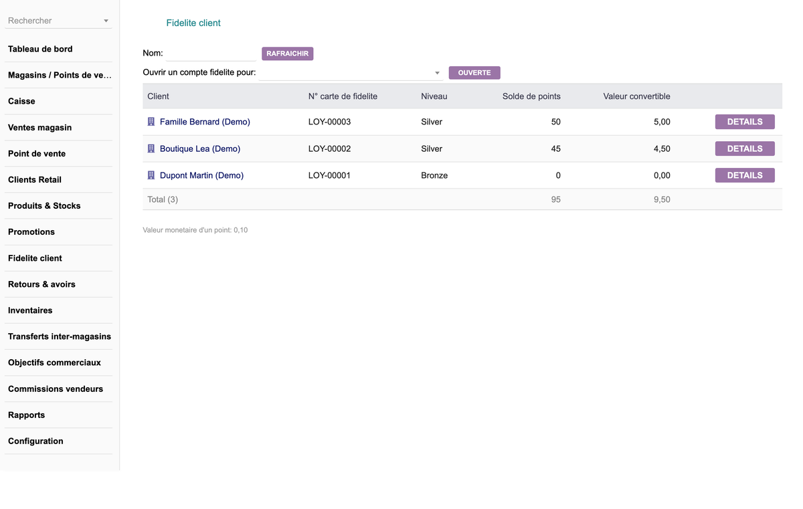The image size is (803, 509).
Task: Click Silver level for Boutique Lea
Action: [x=432, y=148]
